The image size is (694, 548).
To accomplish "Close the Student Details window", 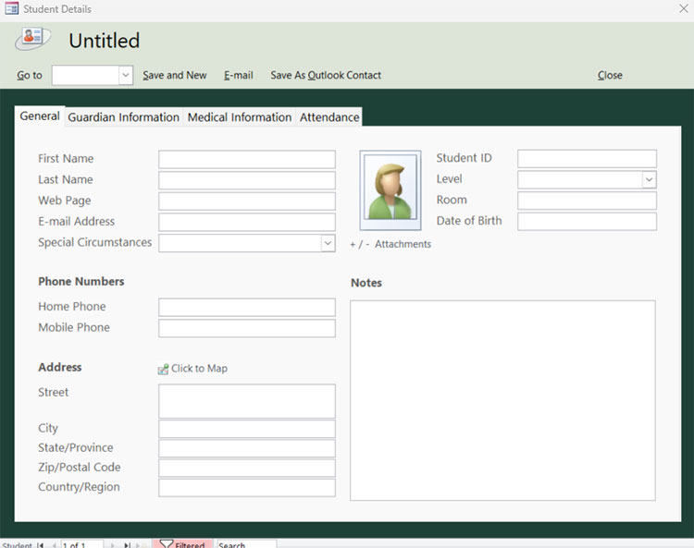I will (684, 8).
